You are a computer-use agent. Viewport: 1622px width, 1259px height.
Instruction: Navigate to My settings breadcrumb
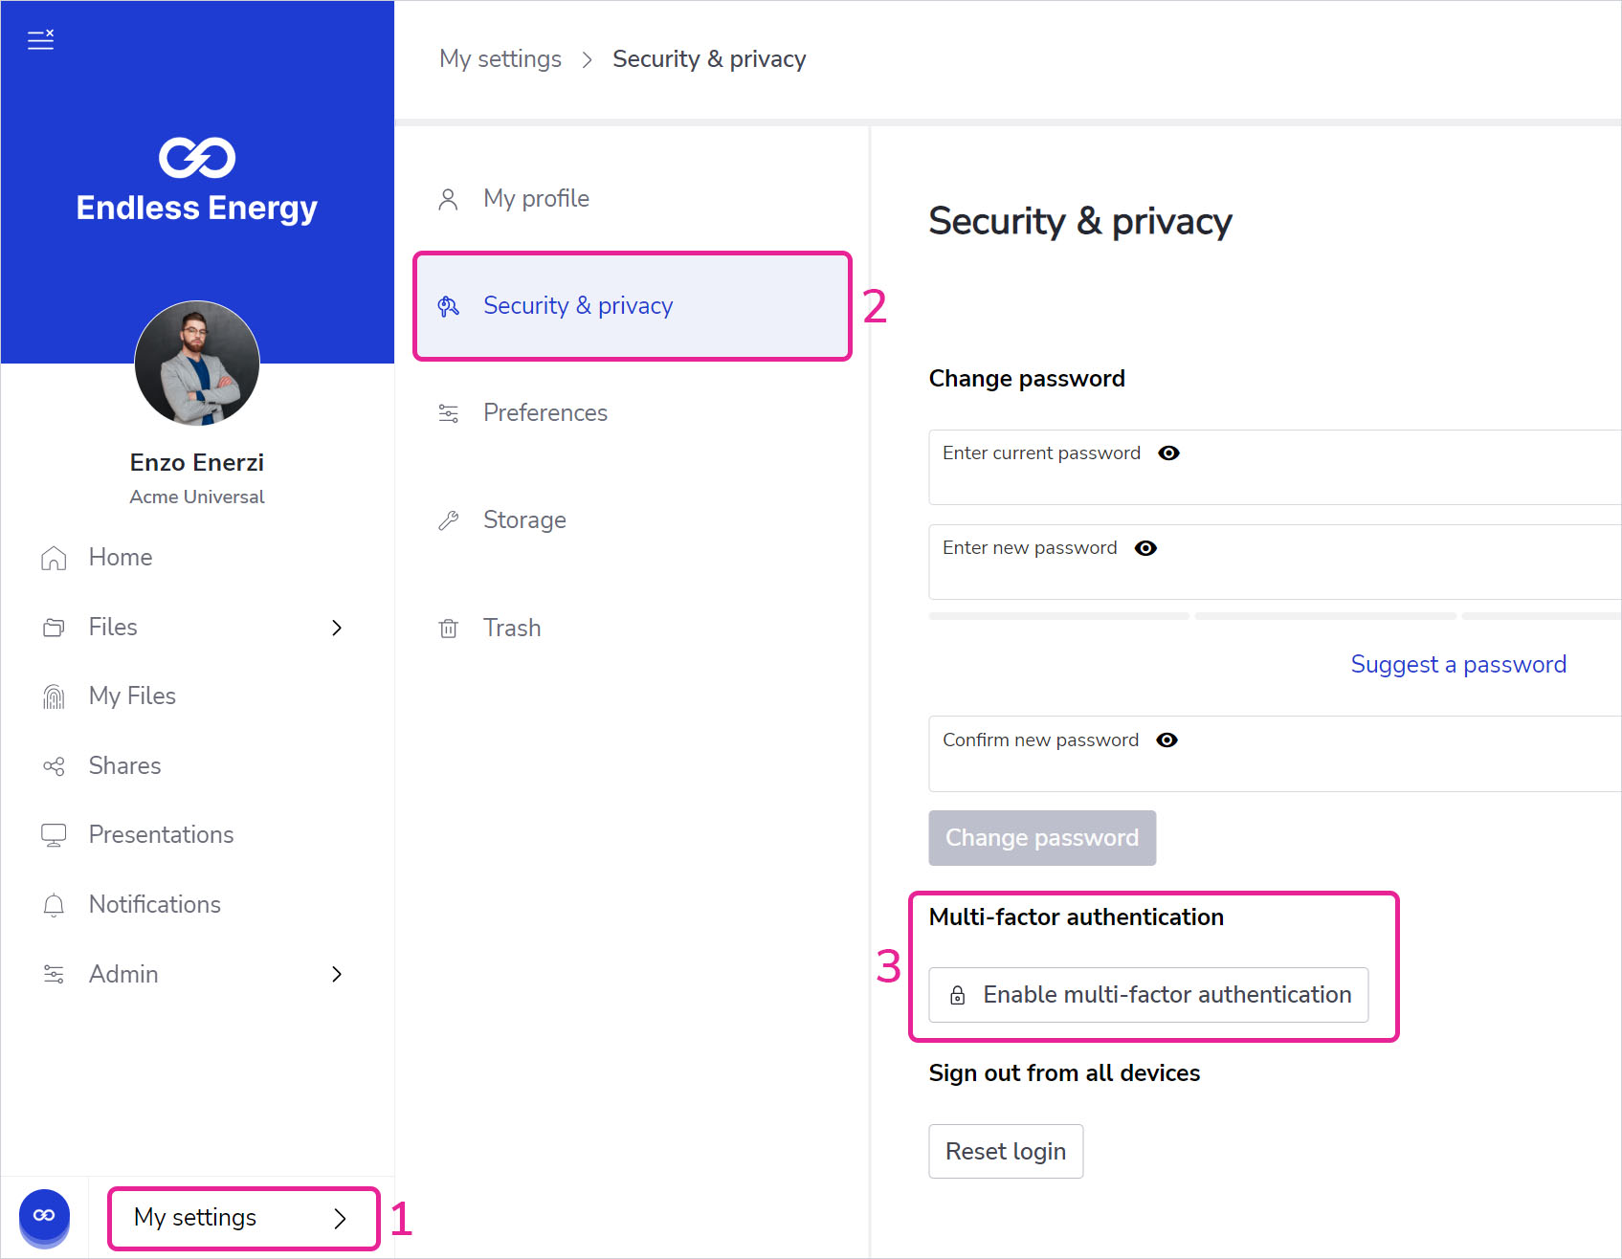coord(500,58)
